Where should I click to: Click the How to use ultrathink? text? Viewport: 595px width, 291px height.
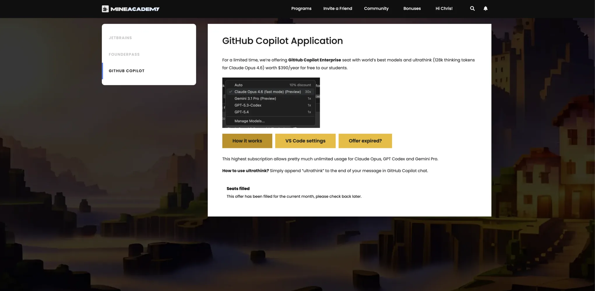point(245,171)
